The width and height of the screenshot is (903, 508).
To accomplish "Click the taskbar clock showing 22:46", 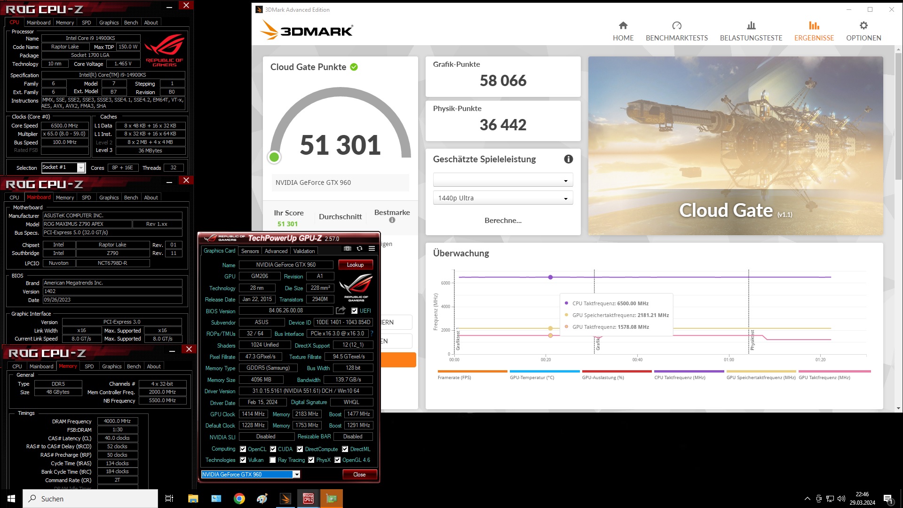I will click(862, 499).
